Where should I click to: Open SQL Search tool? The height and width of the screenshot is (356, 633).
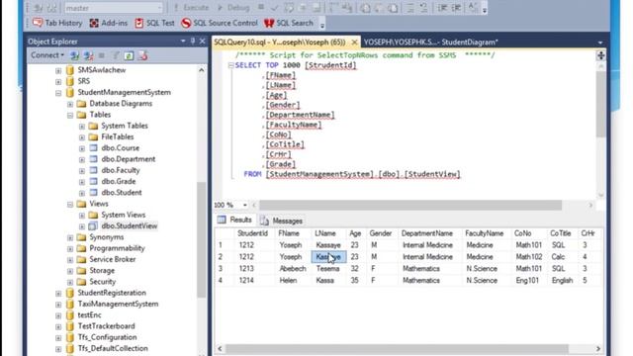point(289,23)
